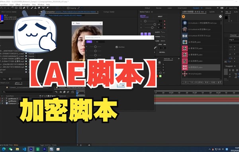Expand hexColor panel overflow chevron
239x152 pixels.
(178, 59)
